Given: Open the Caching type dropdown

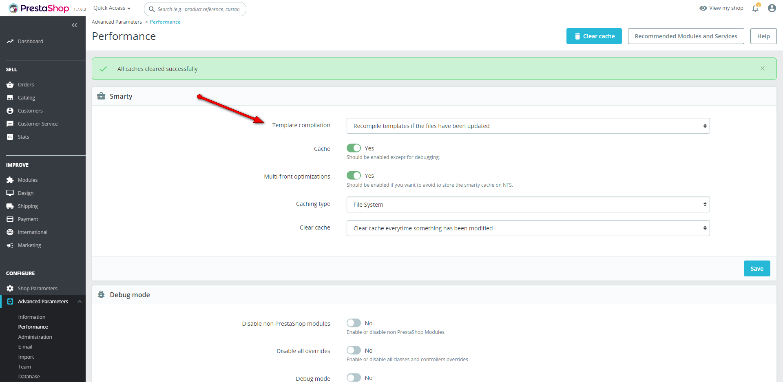Looking at the screenshot, I should pyautogui.click(x=528, y=205).
